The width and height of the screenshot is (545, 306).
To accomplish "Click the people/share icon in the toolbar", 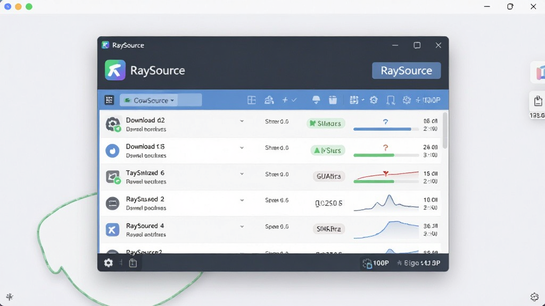I will [x=269, y=100].
